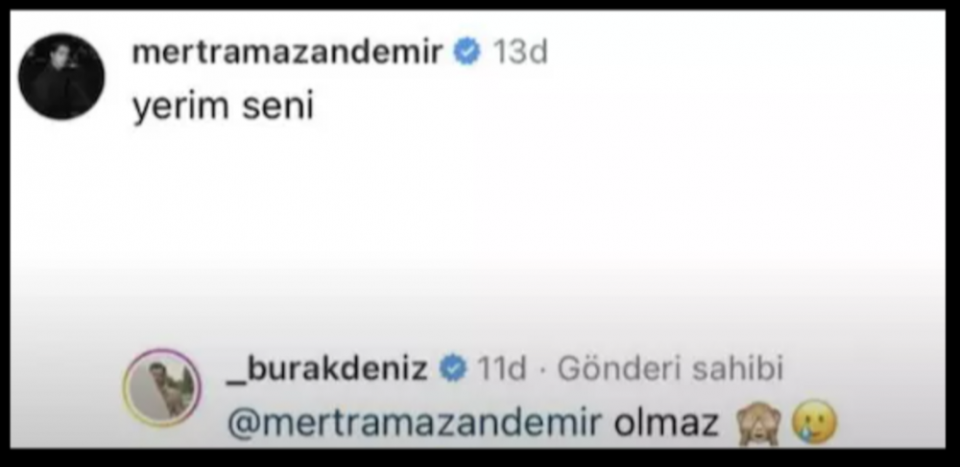Open the @mertramazandemir mention in reply
960x467 pixels.
click(415, 422)
